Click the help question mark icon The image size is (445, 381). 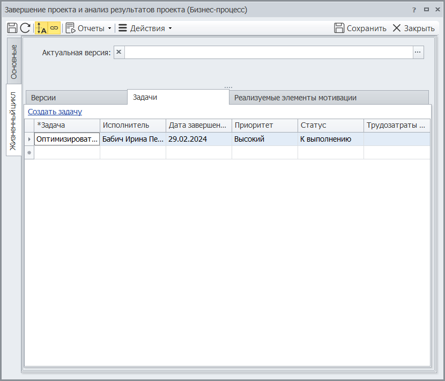click(x=414, y=10)
